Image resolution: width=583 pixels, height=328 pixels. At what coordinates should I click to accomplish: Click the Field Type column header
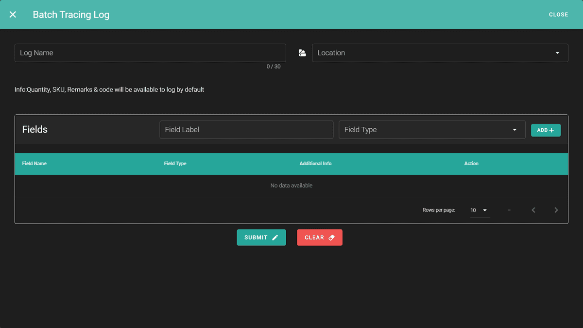click(175, 164)
